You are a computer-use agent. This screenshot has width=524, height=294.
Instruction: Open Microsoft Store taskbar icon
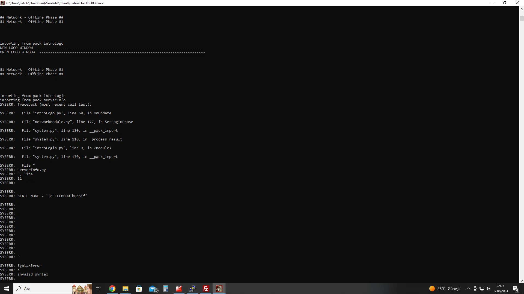point(139,289)
